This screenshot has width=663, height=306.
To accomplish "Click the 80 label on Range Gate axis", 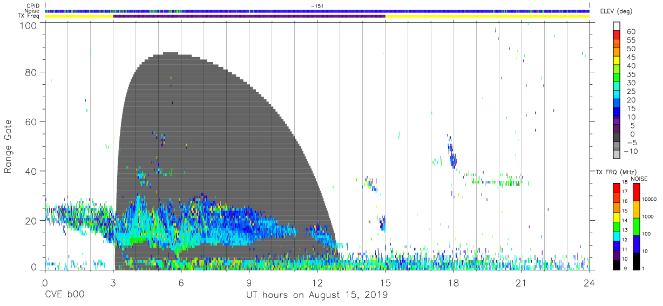I will (x=31, y=72).
